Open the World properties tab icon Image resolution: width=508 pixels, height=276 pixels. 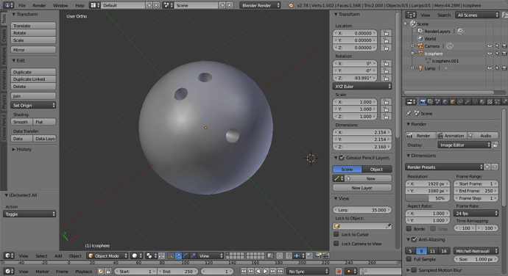445,102
